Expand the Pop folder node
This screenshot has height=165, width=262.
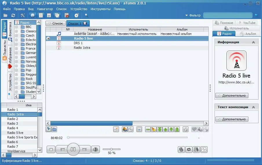click(x=17, y=70)
